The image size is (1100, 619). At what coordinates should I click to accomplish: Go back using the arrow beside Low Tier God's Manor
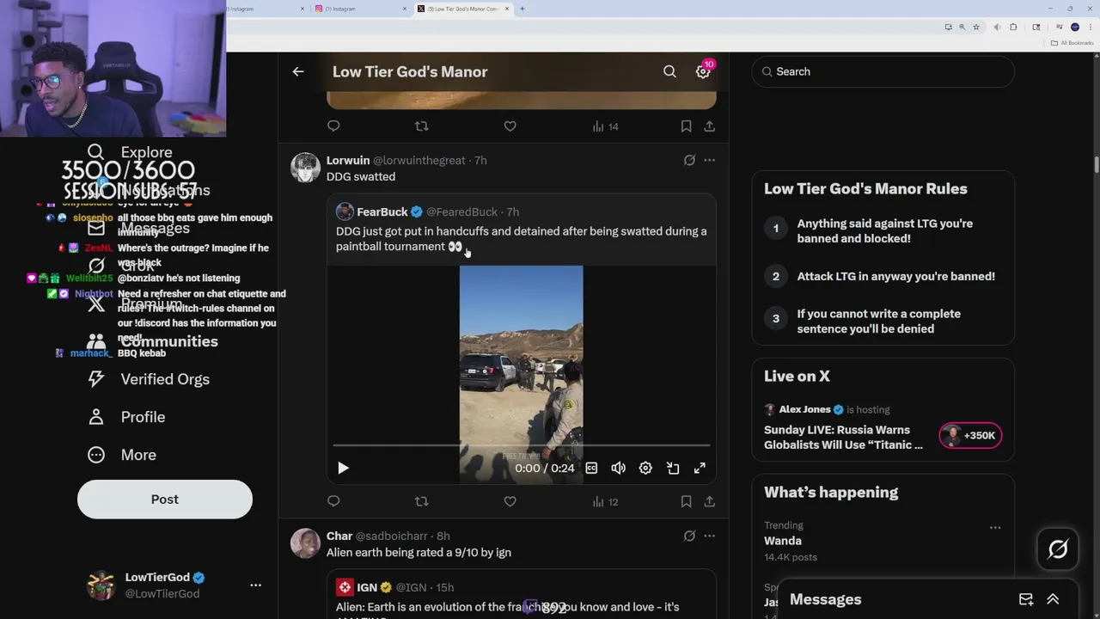[298, 72]
